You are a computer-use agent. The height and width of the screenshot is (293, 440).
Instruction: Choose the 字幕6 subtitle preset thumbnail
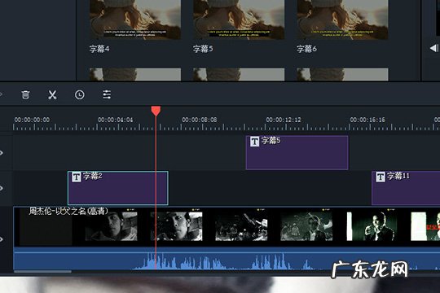click(x=342, y=20)
